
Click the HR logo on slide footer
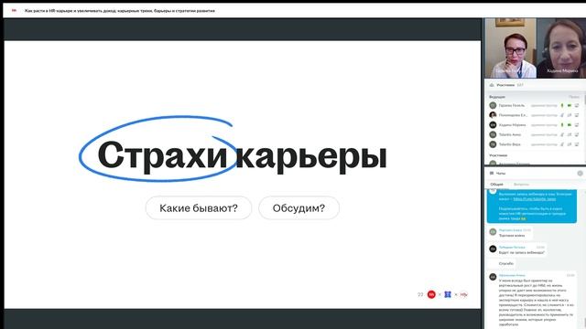(x=464, y=294)
